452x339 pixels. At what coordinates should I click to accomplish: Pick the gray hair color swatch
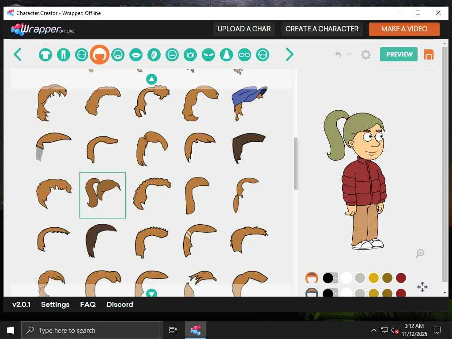360,278
